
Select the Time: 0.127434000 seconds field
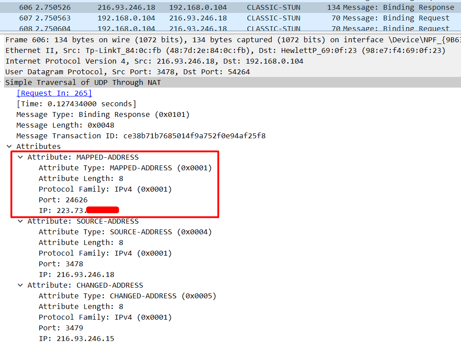tap(77, 104)
